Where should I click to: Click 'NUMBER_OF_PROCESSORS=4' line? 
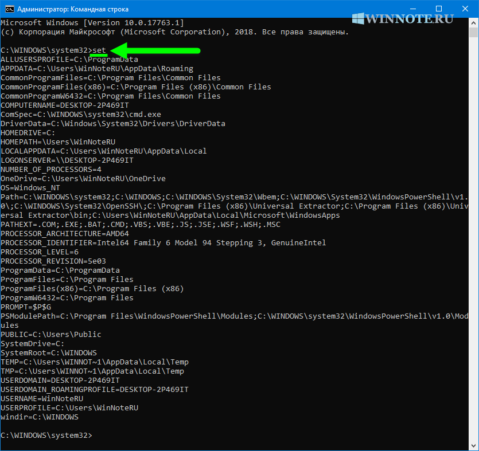coord(51,170)
